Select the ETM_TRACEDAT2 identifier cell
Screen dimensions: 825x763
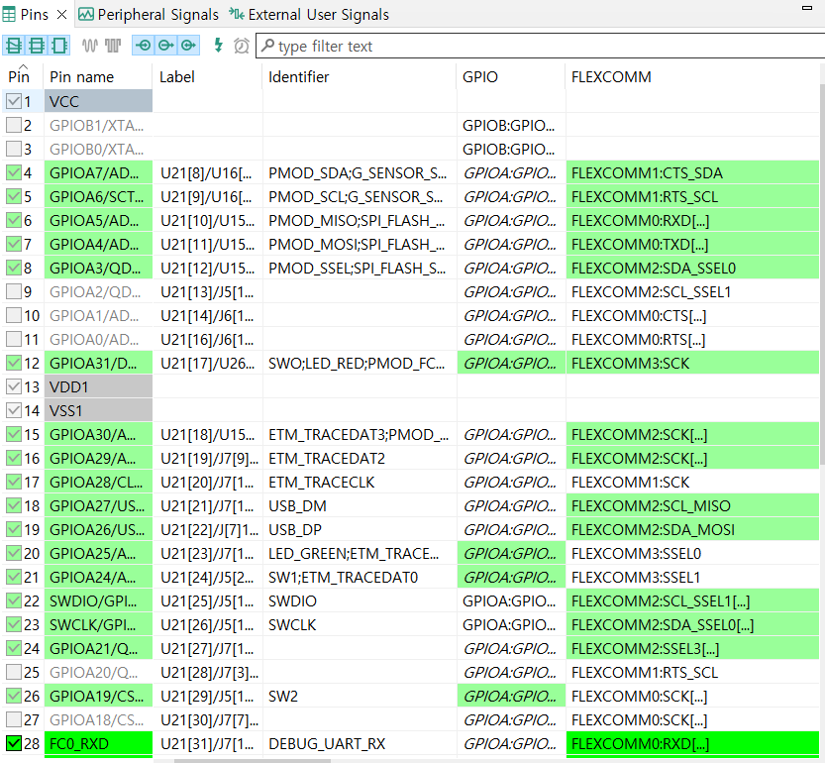(x=360, y=458)
